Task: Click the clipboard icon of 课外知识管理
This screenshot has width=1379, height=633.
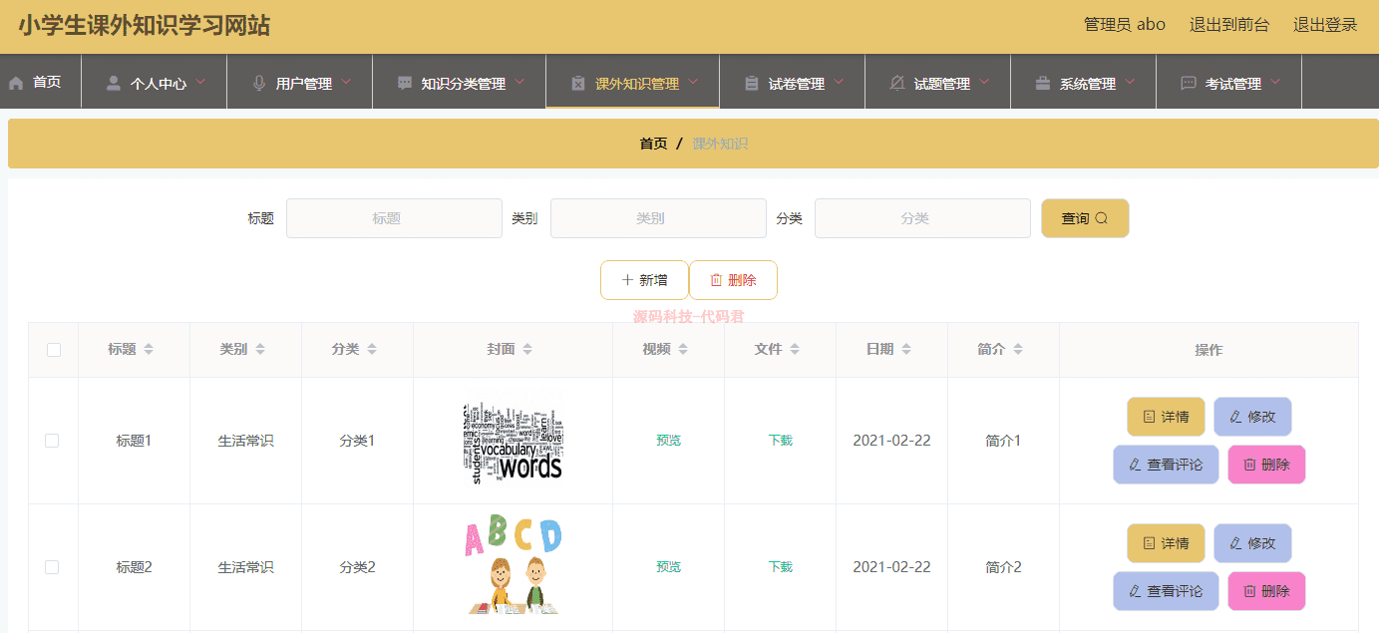Action: coord(578,83)
